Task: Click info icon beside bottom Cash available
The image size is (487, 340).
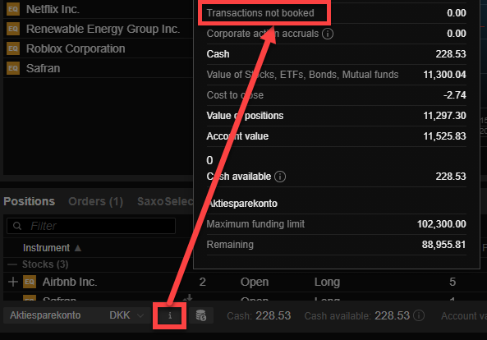Action: (419, 315)
